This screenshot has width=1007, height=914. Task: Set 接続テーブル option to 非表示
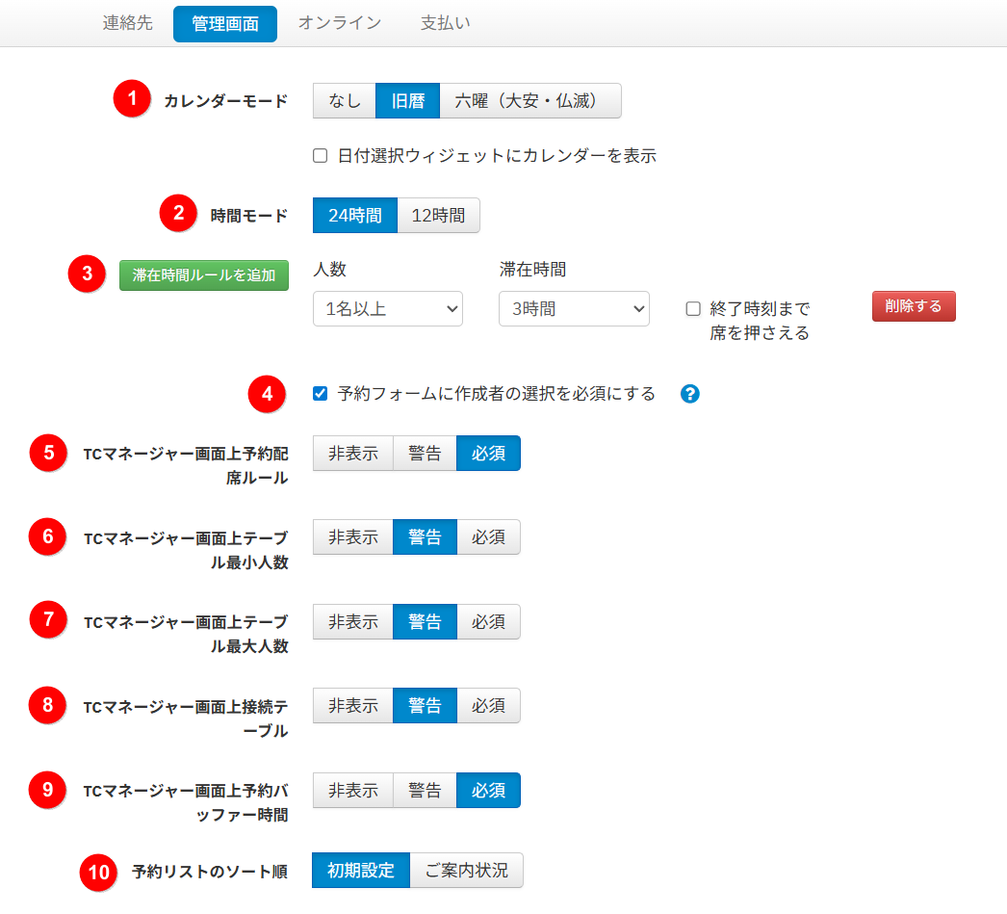352,706
